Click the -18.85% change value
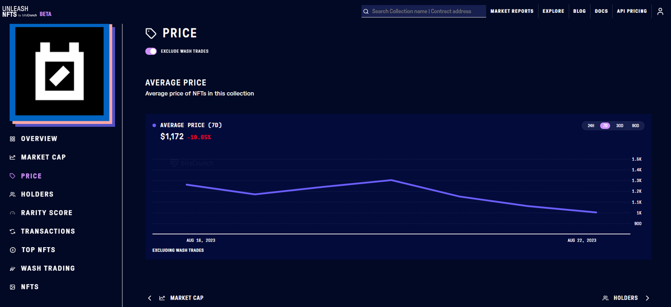 point(199,137)
